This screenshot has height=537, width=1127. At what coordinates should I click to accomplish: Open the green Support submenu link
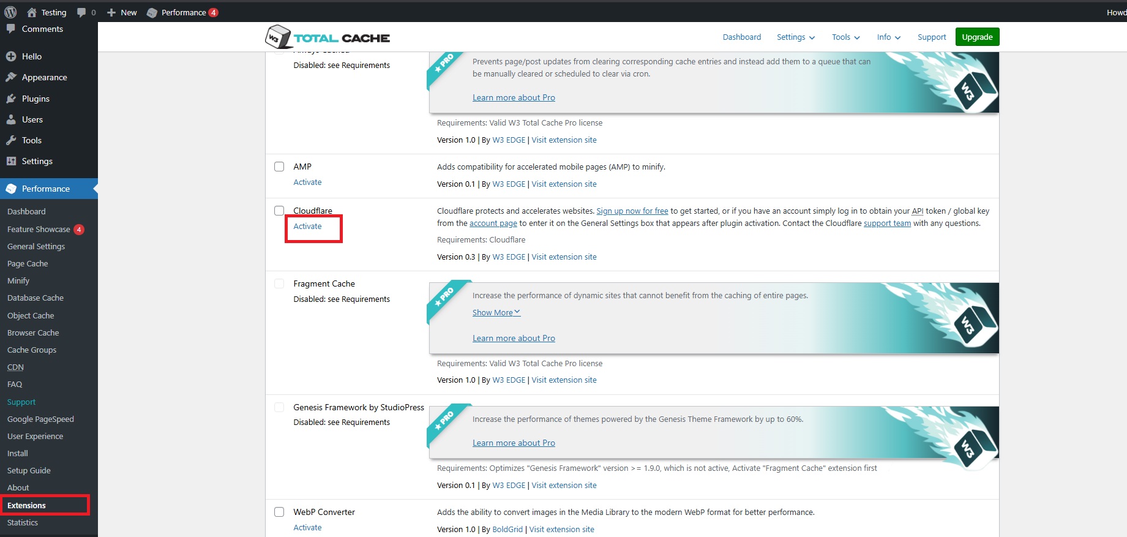tap(21, 402)
